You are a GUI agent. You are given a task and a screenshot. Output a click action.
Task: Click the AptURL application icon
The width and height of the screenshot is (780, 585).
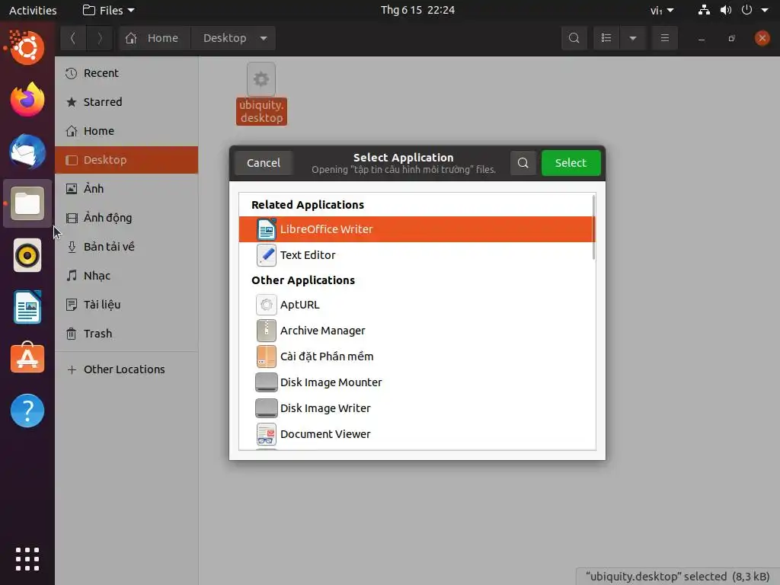pyautogui.click(x=266, y=305)
